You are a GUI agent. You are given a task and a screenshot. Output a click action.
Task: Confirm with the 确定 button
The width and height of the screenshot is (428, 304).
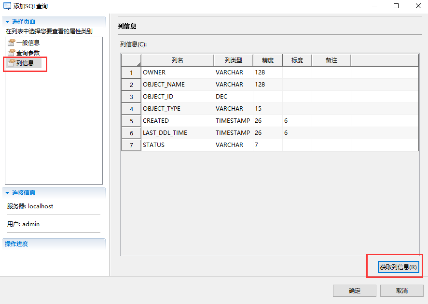(x=355, y=290)
